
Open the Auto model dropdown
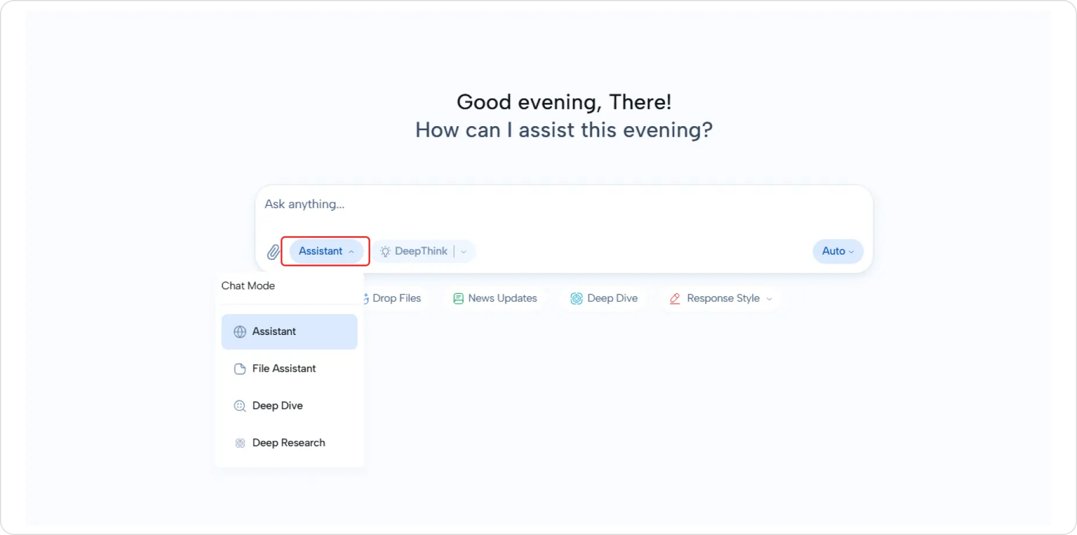[837, 251]
